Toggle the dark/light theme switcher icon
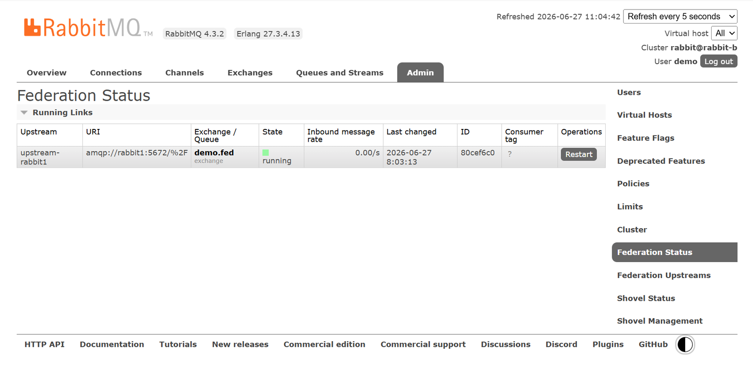Image resolution: width=753 pixels, height=376 pixels. click(x=685, y=344)
